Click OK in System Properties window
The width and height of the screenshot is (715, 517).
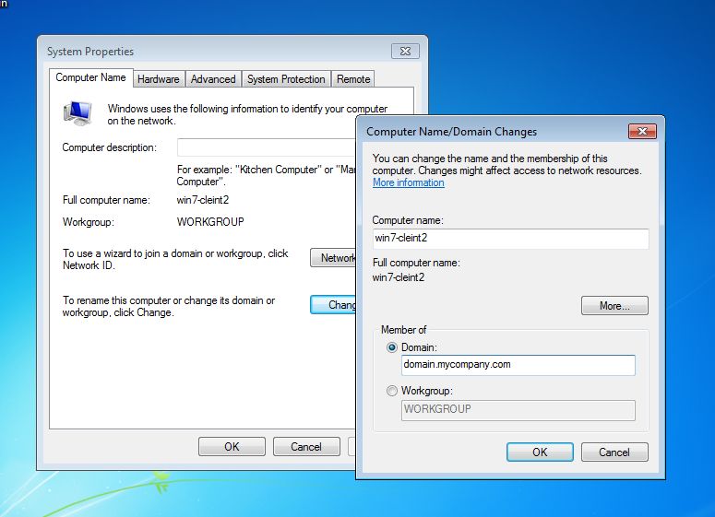(232, 446)
